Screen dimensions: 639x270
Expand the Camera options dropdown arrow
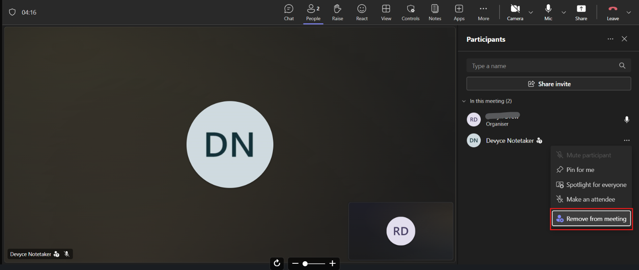(x=531, y=13)
